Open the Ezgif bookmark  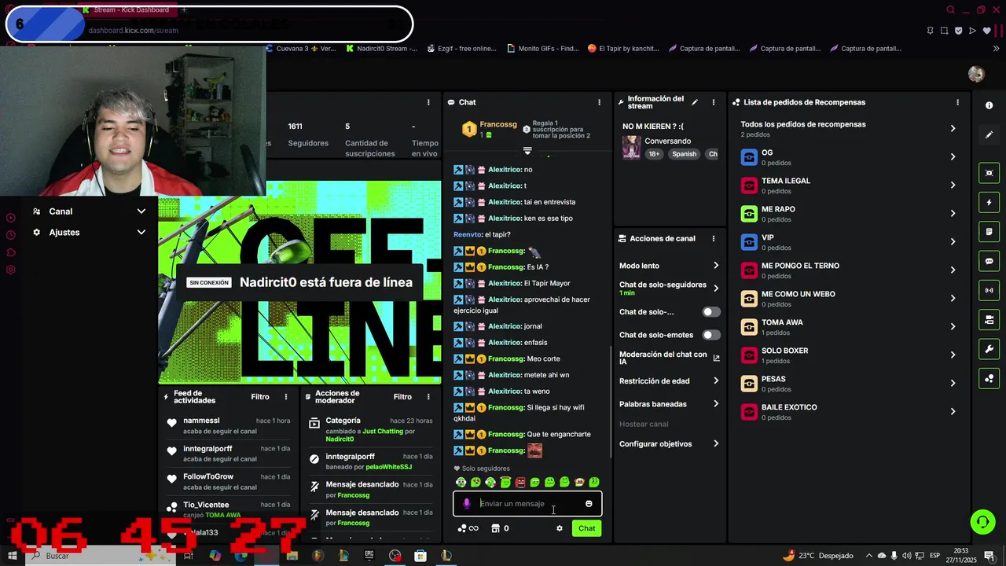tap(461, 49)
